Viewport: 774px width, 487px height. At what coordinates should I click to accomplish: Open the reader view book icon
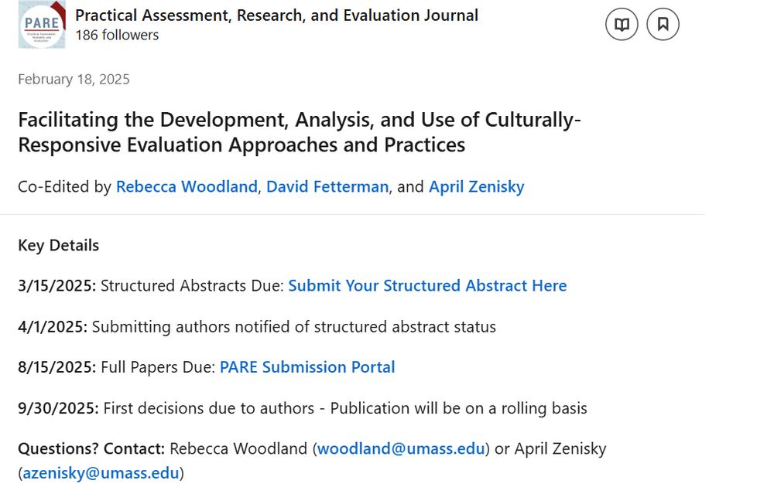coord(622,25)
